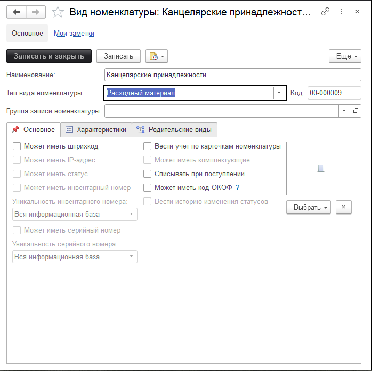This screenshot has width=372, height=371.
Task: Enable Может иметь штрихкод checkbox
Action: (x=17, y=146)
